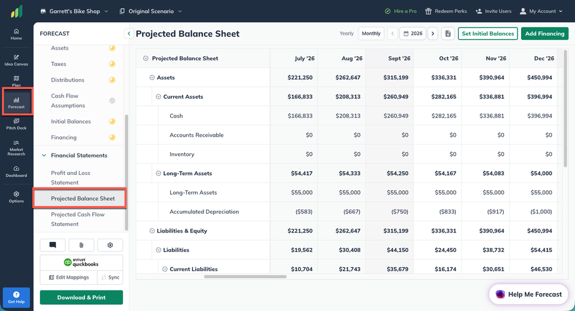The height and width of the screenshot is (311, 575).
Task: Open Assets in forecast menu
Action: (60, 48)
